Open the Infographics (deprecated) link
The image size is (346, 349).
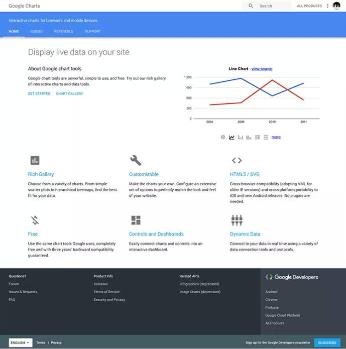click(199, 284)
